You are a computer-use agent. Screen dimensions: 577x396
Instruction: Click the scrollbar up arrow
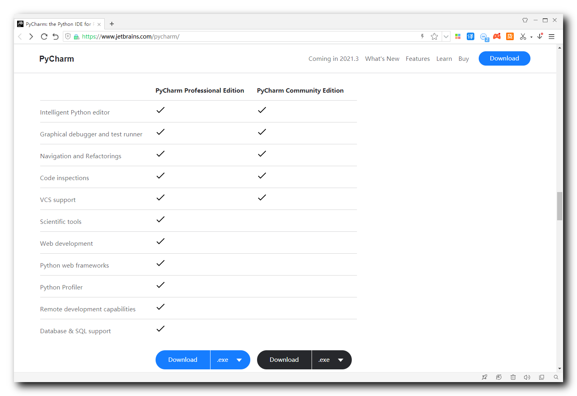[559, 48]
